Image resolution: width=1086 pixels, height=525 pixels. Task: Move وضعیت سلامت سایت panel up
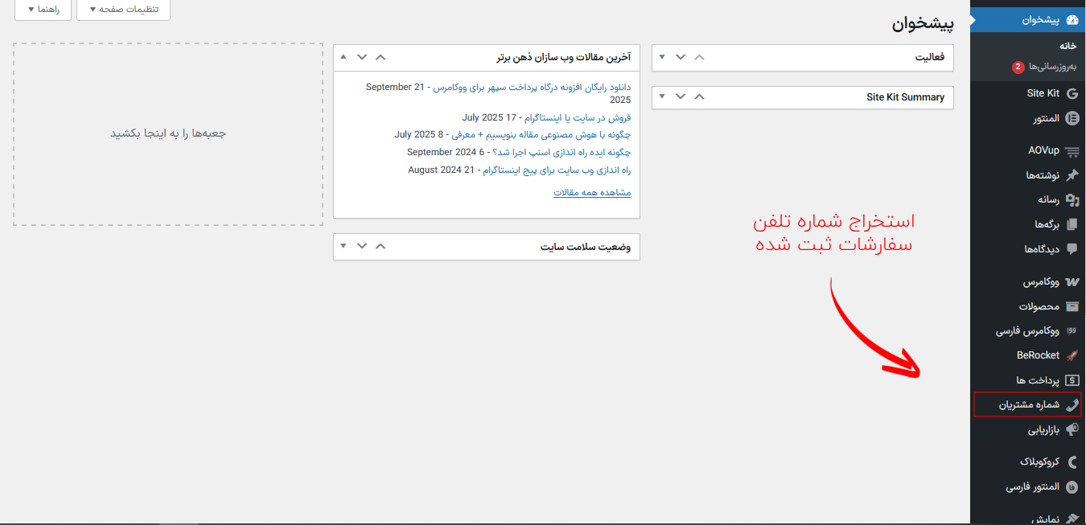pyautogui.click(x=381, y=246)
